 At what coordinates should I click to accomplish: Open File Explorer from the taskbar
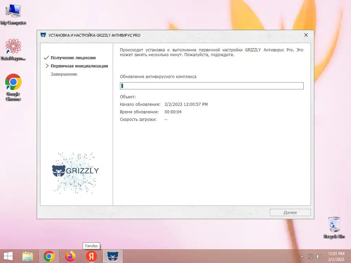[28, 256]
